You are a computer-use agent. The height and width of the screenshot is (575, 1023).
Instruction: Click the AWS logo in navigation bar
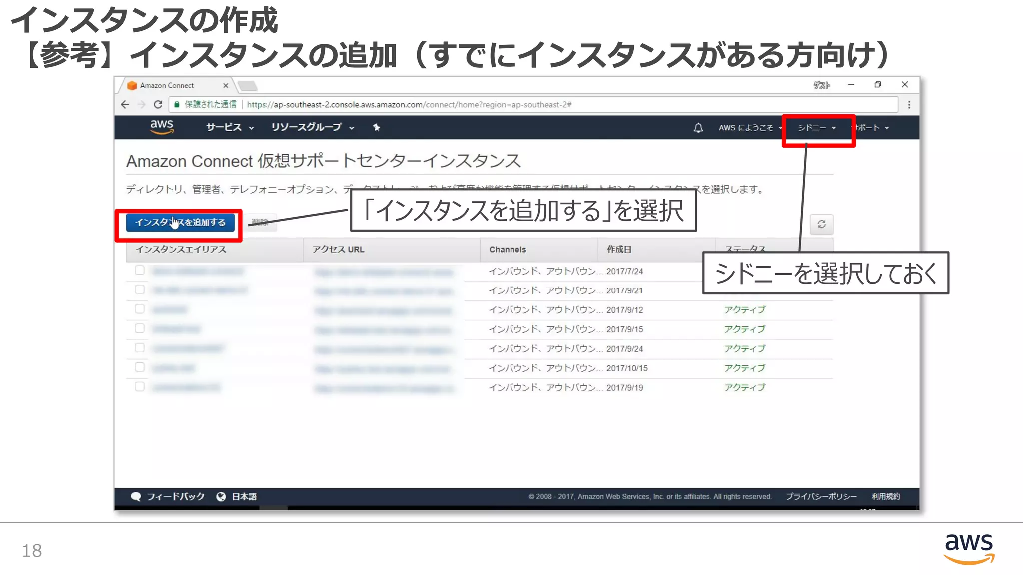tap(162, 127)
